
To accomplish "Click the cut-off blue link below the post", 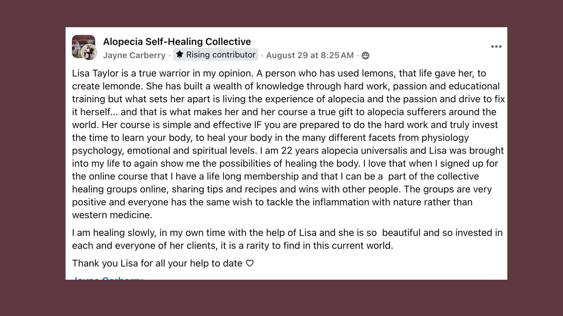I will click(108, 278).
